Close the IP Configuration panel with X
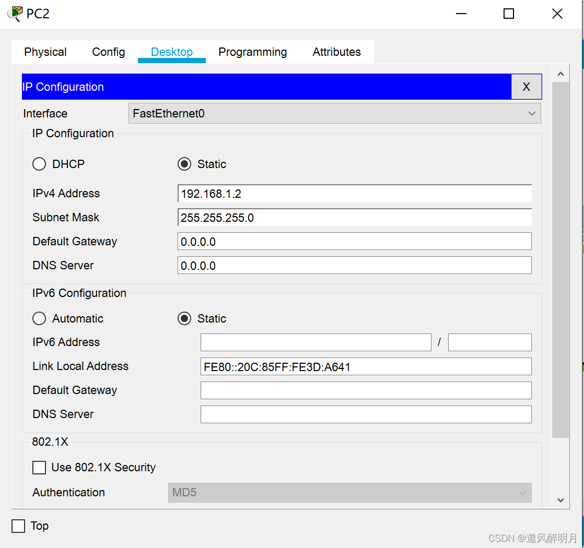Viewport: 584px width, 548px height. (x=526, y=87)
